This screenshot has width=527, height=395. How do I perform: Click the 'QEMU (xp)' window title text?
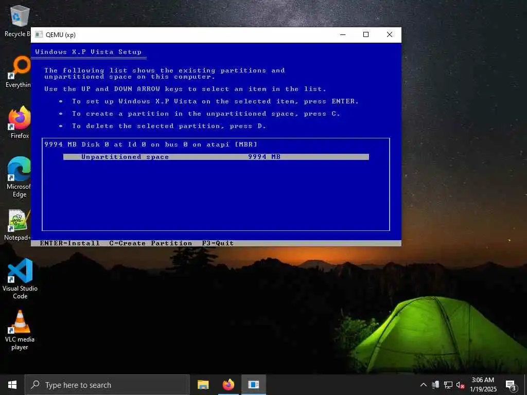point(61,35)
